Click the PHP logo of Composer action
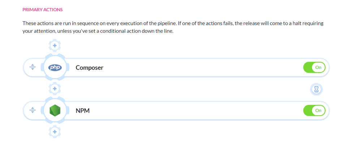Image resolution: width=352 pixels, height=149 pixels. point(55,67)
